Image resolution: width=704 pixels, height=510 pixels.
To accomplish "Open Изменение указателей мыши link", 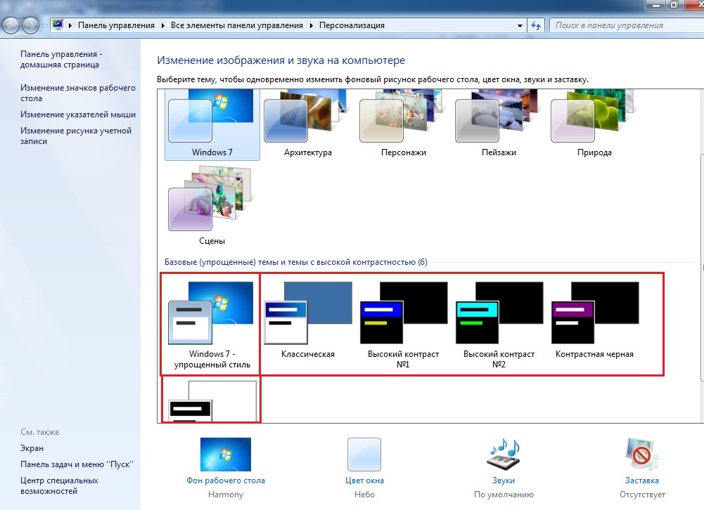I will pos(77,115).
